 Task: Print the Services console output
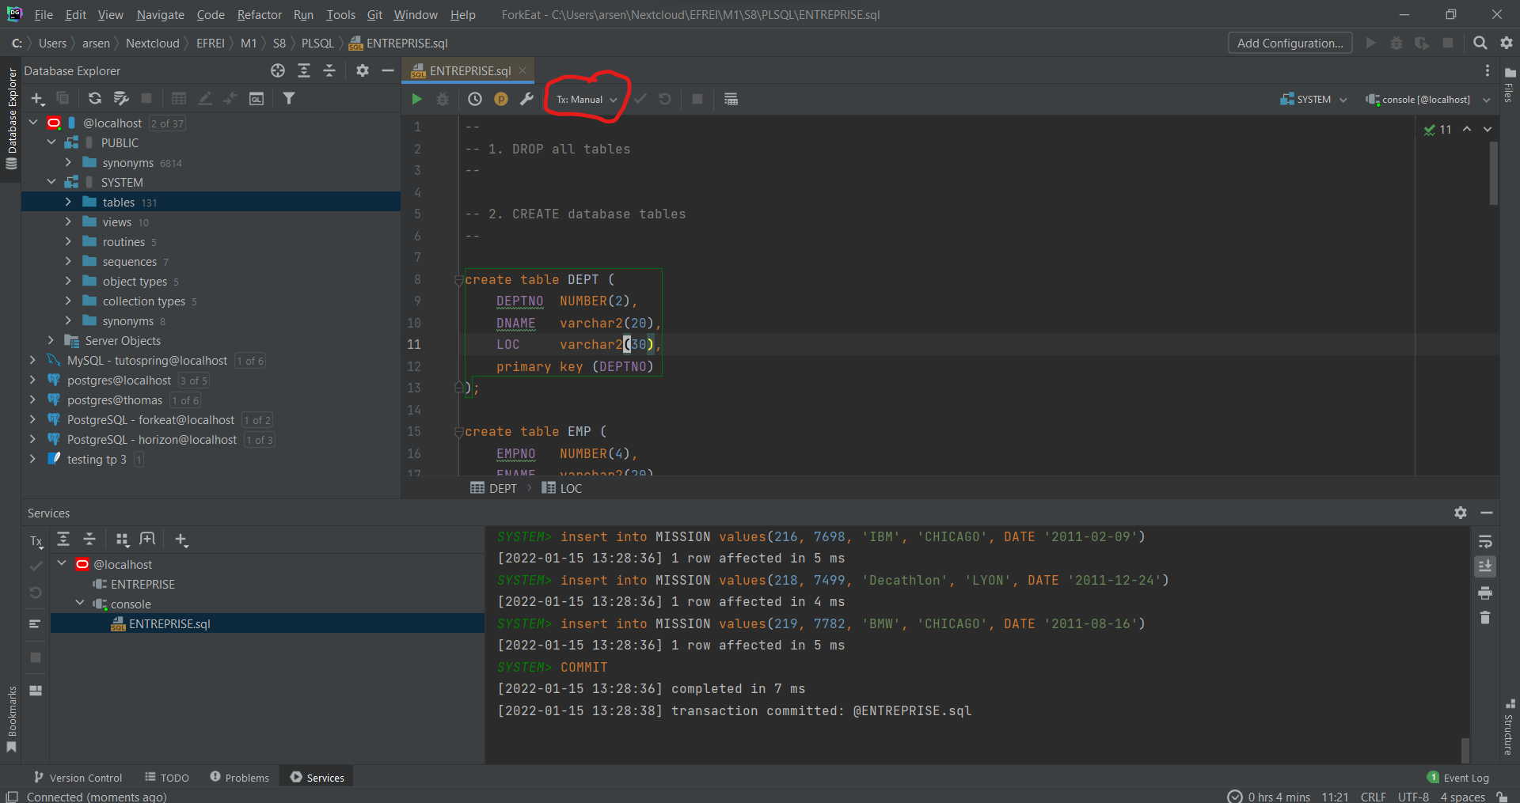click(x=1485, y=593)
